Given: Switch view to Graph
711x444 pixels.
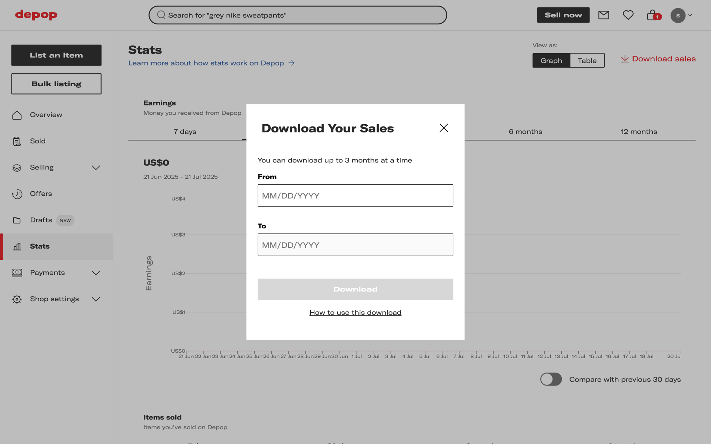Looking at the screenshot, I should pos(551,60).
